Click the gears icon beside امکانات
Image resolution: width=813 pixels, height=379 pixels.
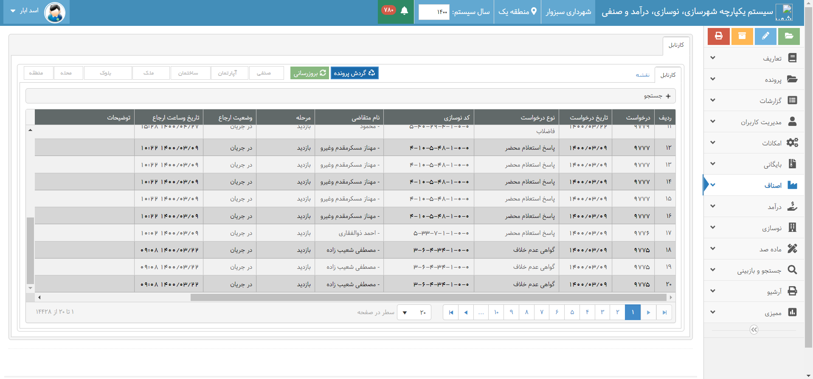point(792,142)
